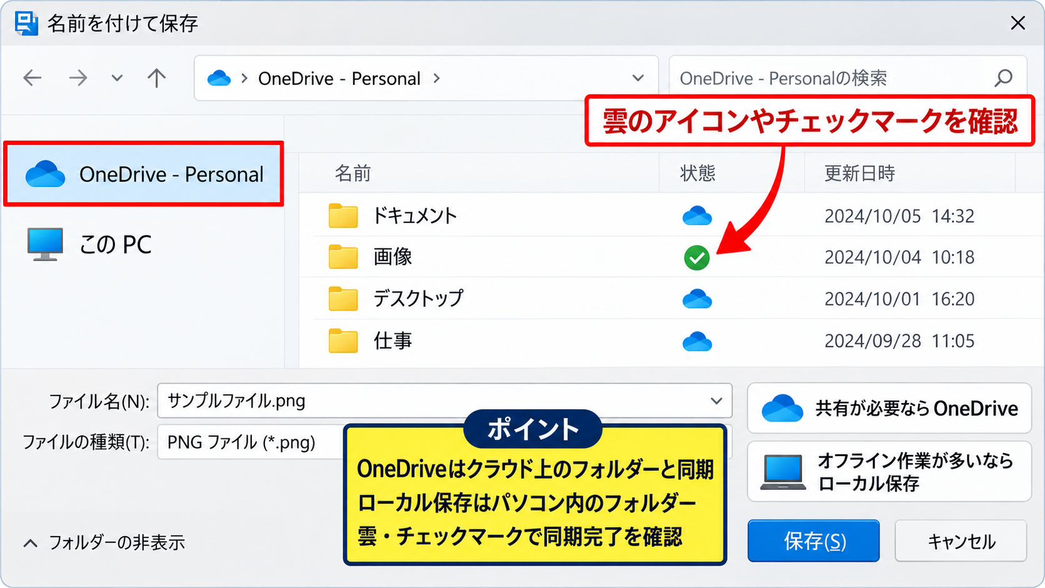The height and width of the screenshot is (588, 1045).
Task: Select the 画像 folder
Action: 370,257
